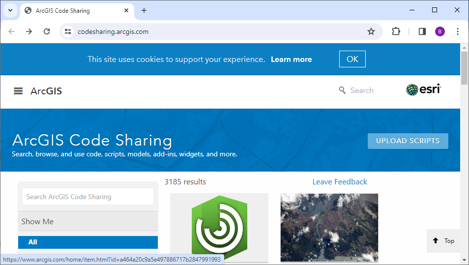
Task: Go back to previous page
Action: [x=11, y=31]
